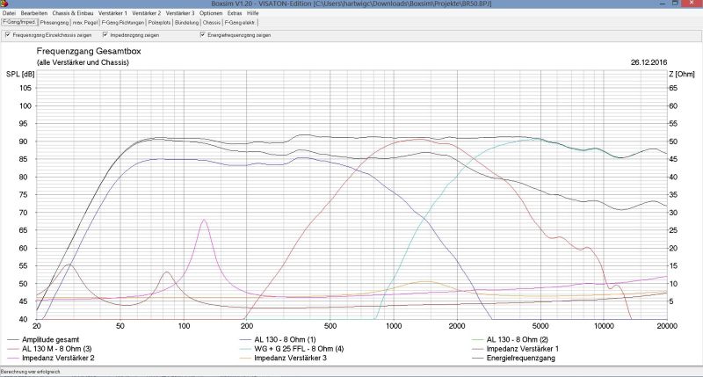
Task: Go to the 'F-Gang Richtungen' tab
Action: pyautogui.click(x=122, y=23)
